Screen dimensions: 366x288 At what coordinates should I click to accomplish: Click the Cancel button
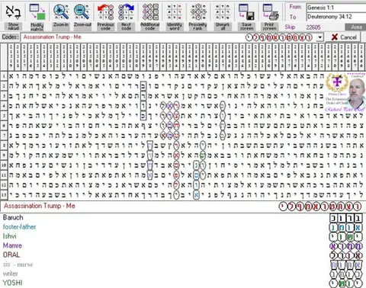[344, 37]
